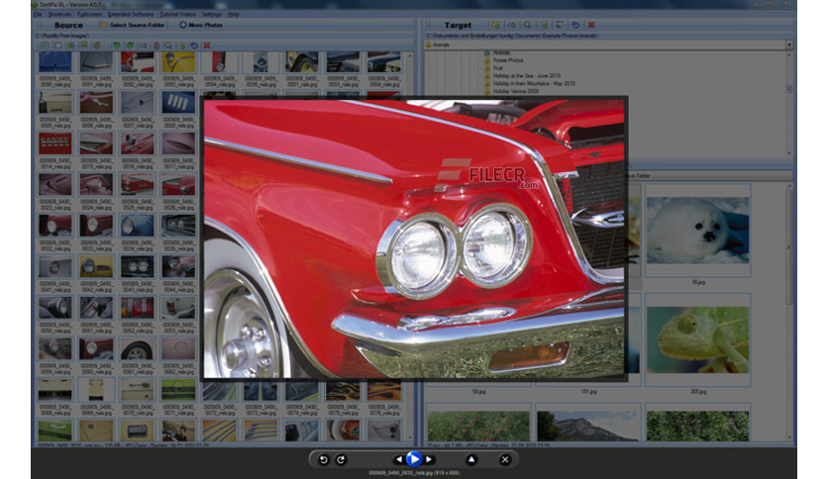Select the Fruit folder in tree
Image resolution: width=828 pixels, height=479 pixels.
click(498, 68)
